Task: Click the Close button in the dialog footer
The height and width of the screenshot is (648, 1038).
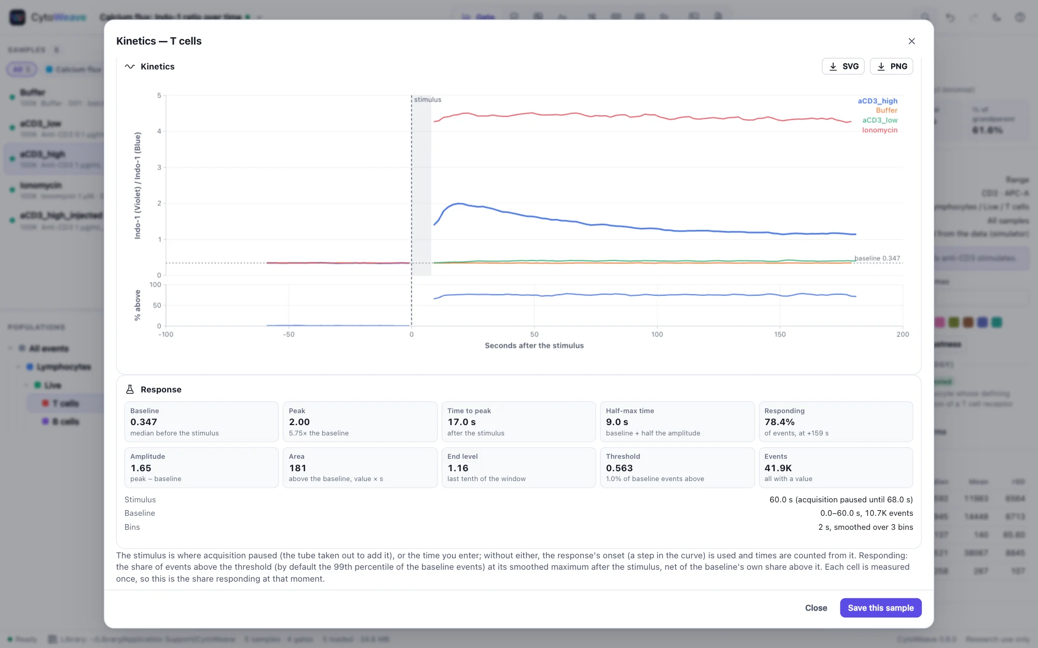Action: (816, 608)
